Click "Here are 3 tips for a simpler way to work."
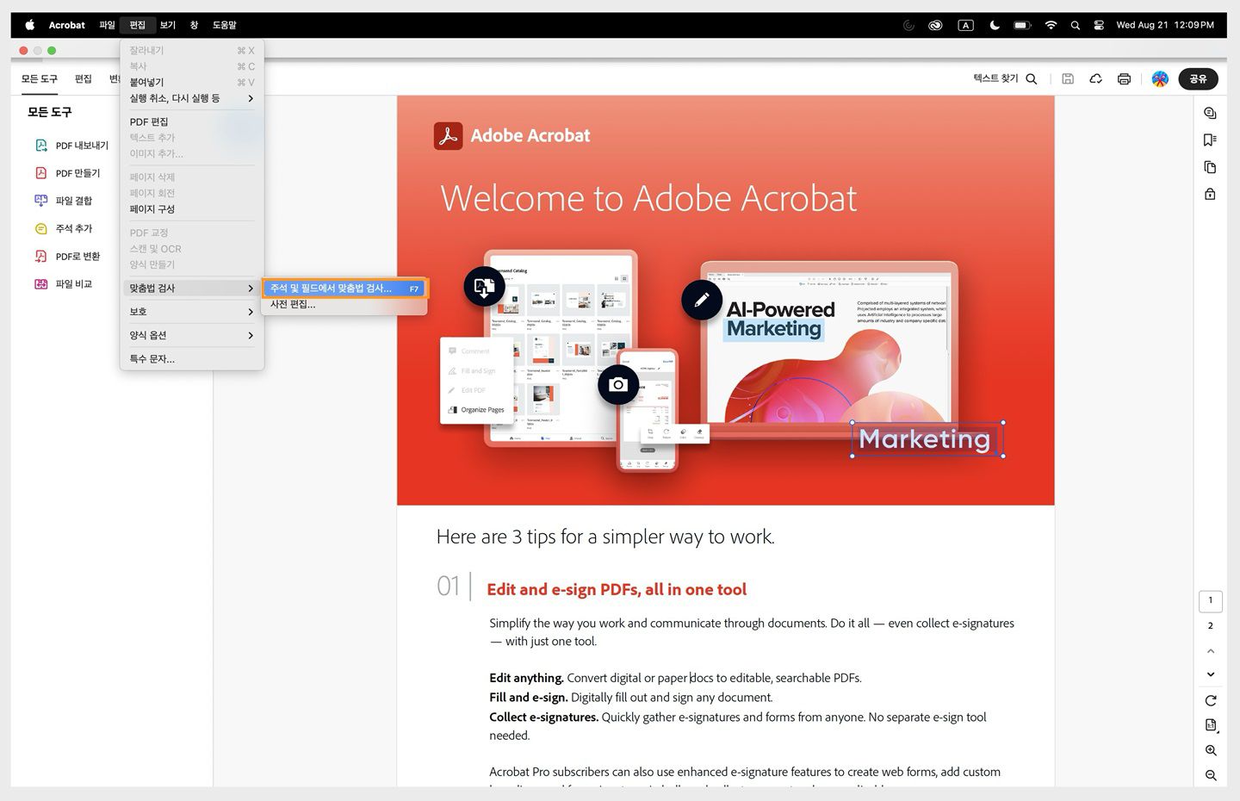1240x801 pixels. pos(605,537)
